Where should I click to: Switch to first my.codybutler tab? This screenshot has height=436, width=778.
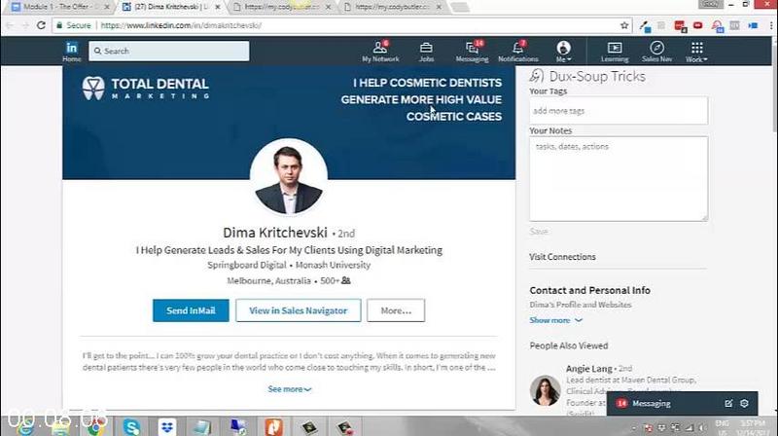[x=281, y=7]
